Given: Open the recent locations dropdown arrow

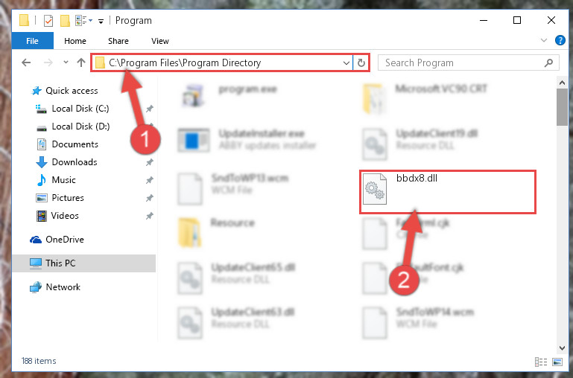Looking at the screenshot, I should [66, 63].
